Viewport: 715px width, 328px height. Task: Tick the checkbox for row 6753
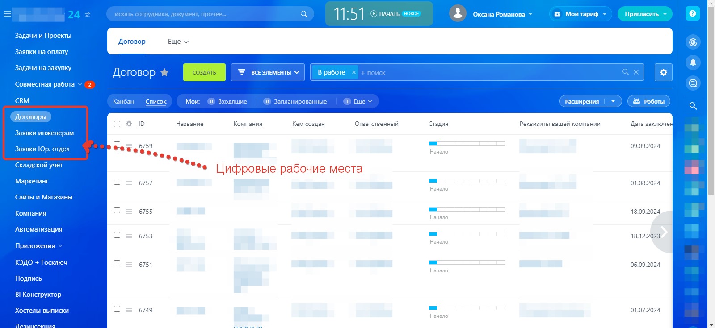pos(117,235)
